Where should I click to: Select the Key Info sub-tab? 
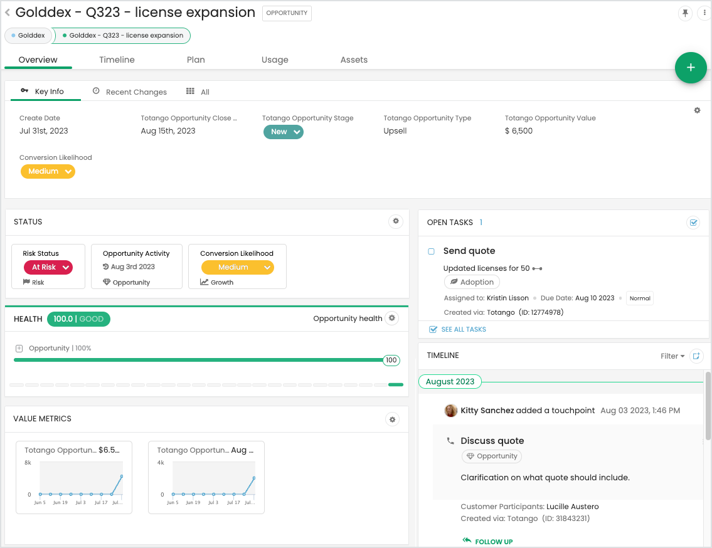pos(45,92)
